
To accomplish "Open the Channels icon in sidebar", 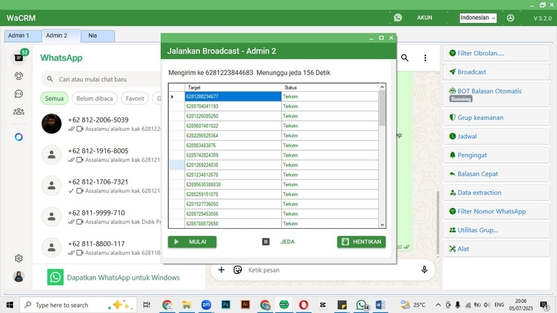I will (19, 94).
